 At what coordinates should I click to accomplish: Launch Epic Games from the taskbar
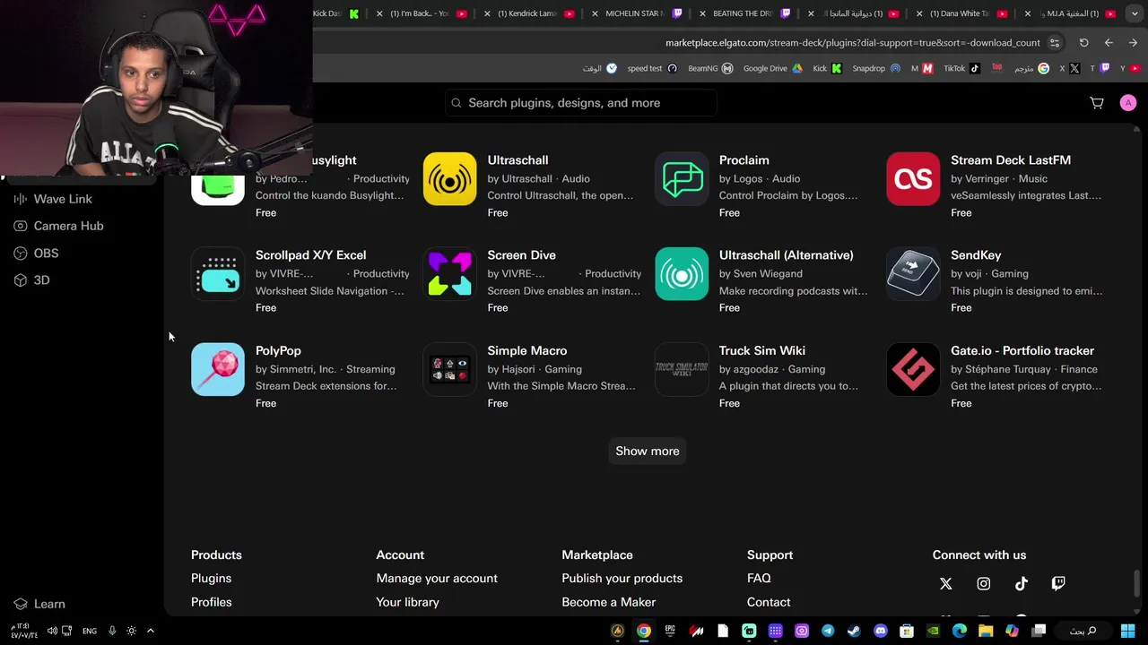[670, 631]
